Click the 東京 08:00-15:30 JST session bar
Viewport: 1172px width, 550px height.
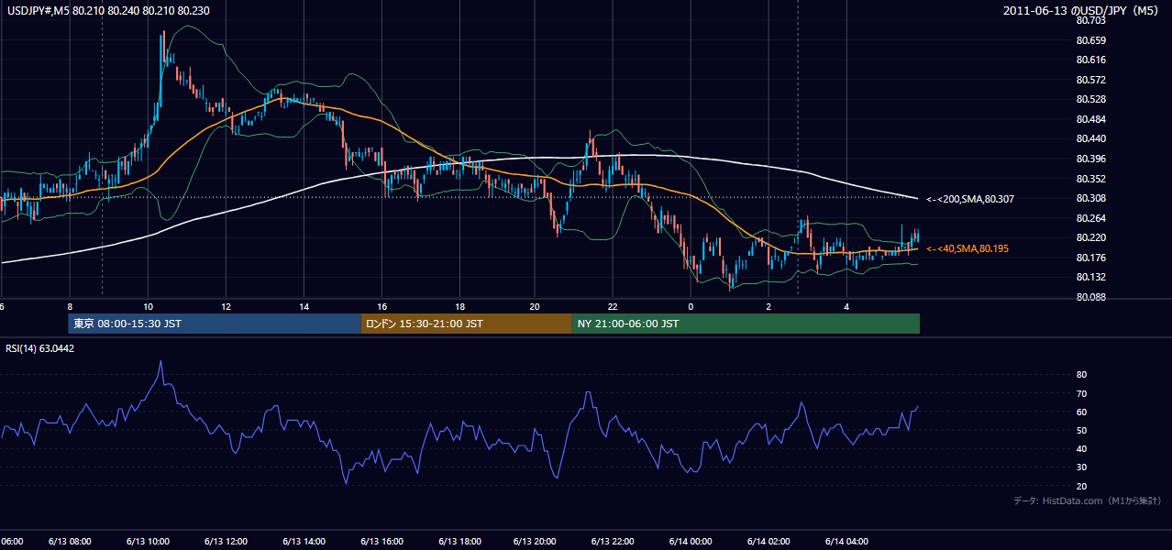click(215, 324)
